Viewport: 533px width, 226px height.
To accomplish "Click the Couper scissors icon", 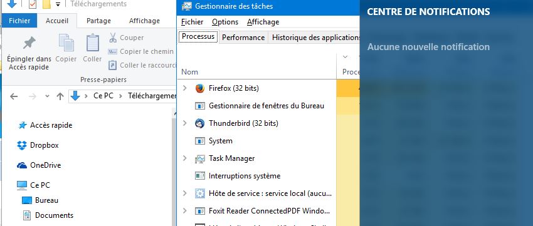I will pyautogui.click(x=113, y=38).
